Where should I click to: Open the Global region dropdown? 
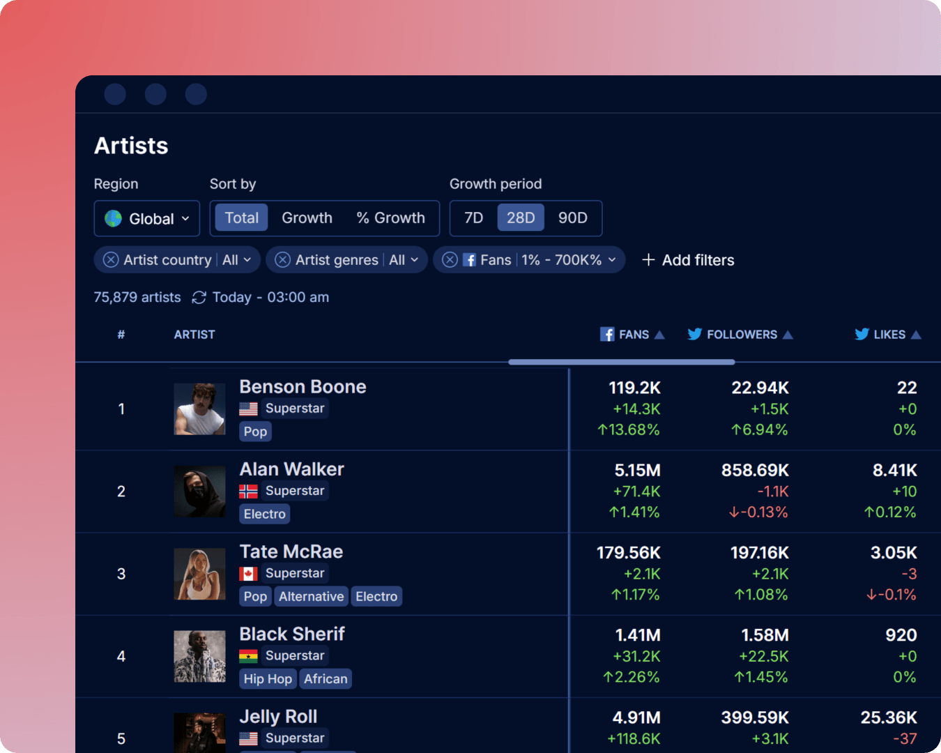point(147,218)
